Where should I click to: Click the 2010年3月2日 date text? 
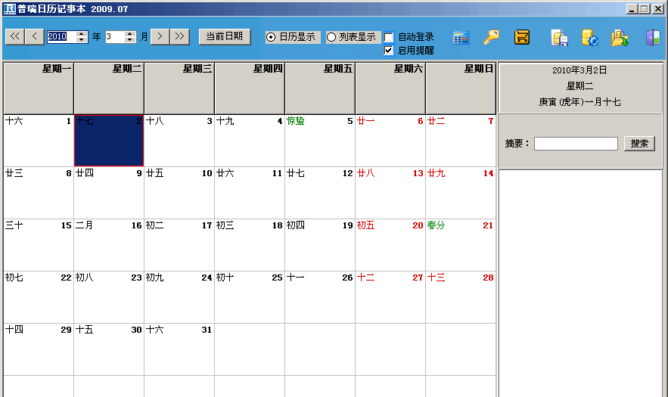(x=579, y=70)
